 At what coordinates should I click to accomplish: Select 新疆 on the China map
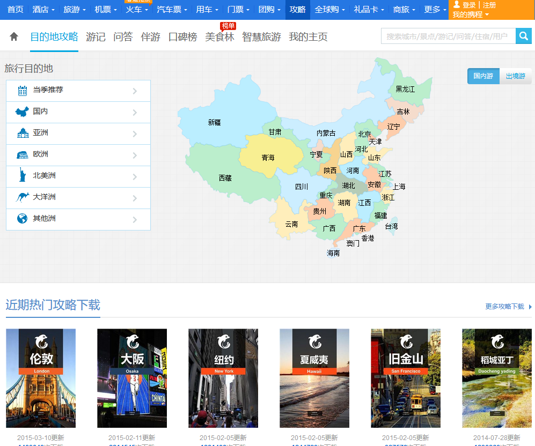coord(214,122)
